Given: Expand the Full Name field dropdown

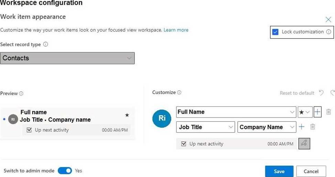Looking at the screenshot, I should [292, 112].
